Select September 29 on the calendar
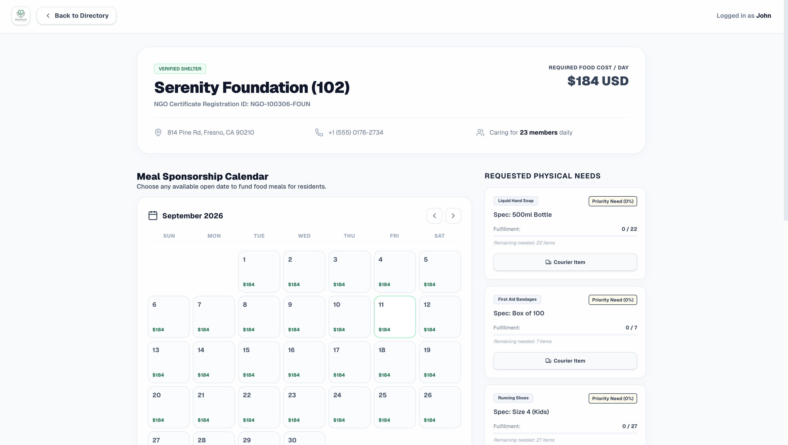 click(259, 438)
